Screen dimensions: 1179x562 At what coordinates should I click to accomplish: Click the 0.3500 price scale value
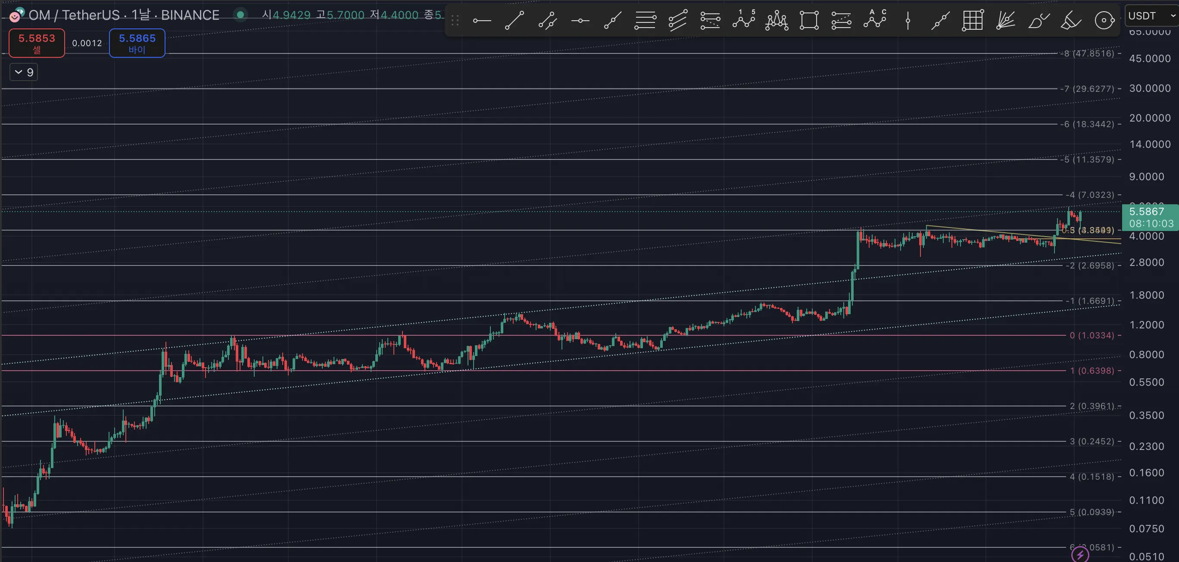tap(1147, 415)
